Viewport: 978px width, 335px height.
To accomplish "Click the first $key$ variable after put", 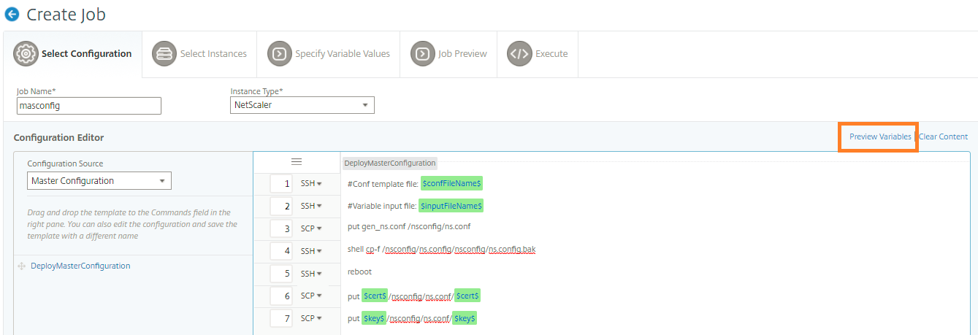I will point(375,318).
